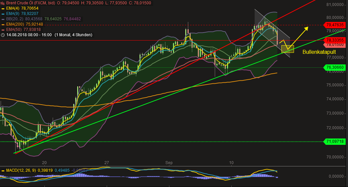This screenshot has width=348, height=187.
Task: Click the MACD value 0,39819
Action: 45,170
